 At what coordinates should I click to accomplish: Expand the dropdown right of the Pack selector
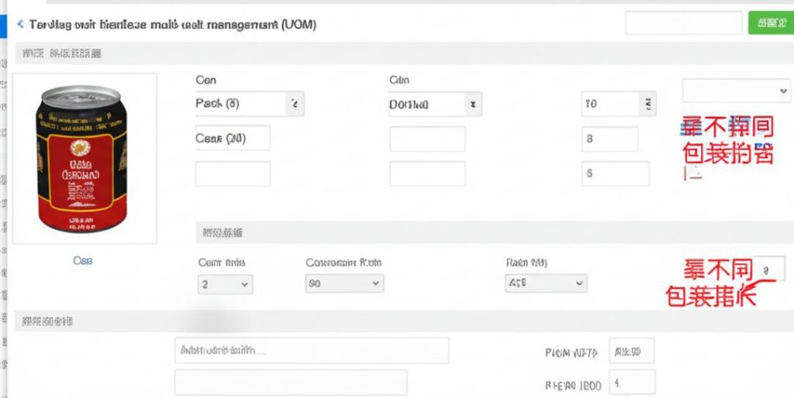(x=434, y=104)
